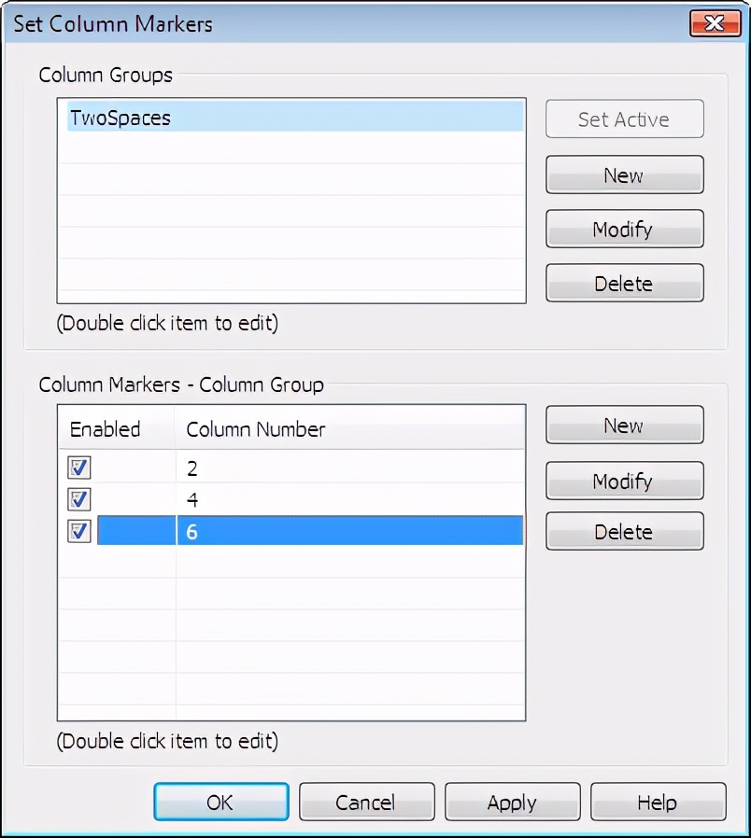Add a New column marker
Image resolution: width=751 pixels, height=838 pixels.
624,425
